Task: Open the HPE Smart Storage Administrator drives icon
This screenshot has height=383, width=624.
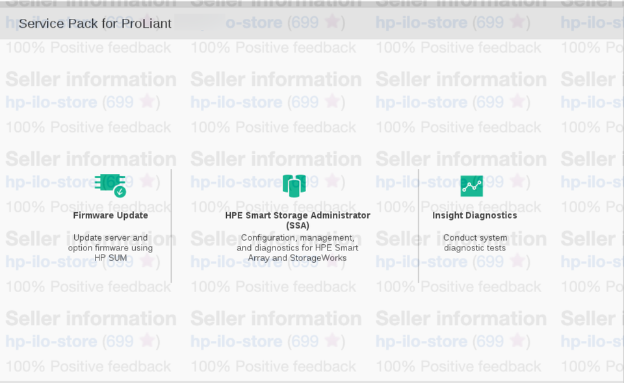Action: 294,185
